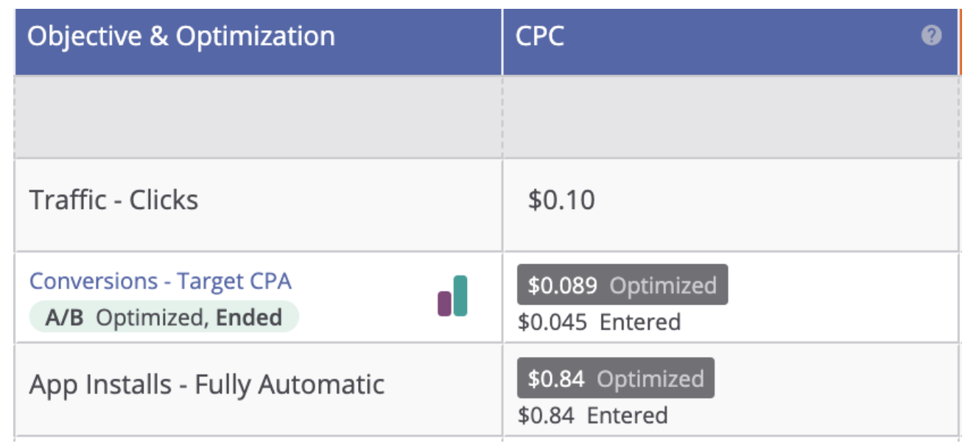Open the Conversions - Target CPA link

[161, 281]
